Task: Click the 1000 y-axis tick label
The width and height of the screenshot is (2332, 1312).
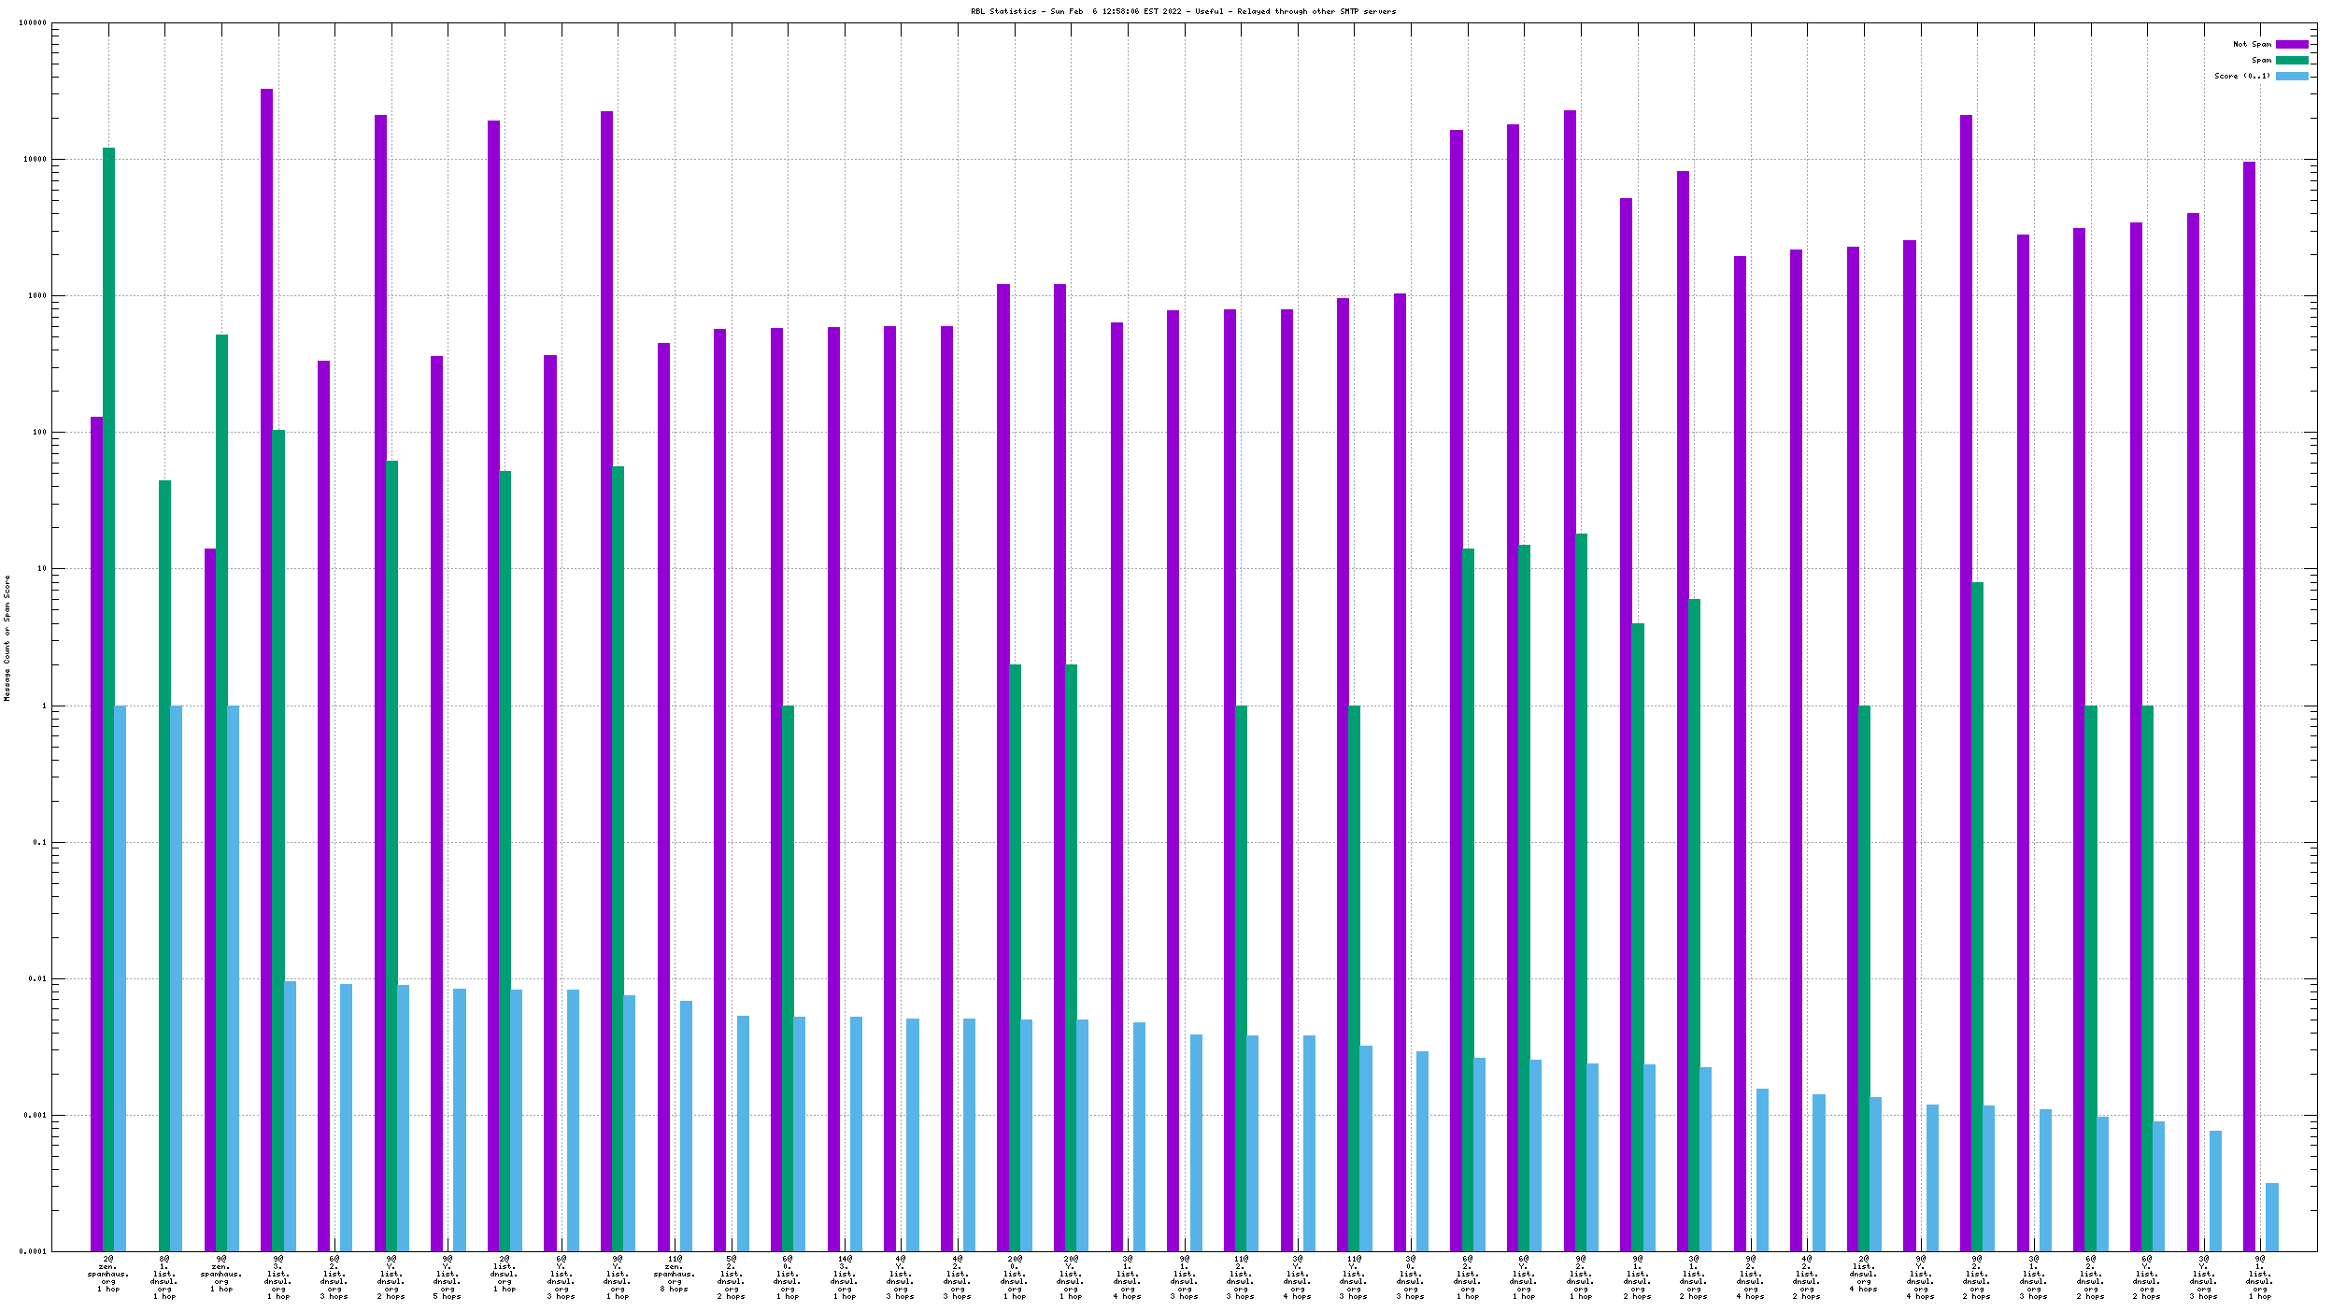Action: pyautogui.click(x=36, y=296)
